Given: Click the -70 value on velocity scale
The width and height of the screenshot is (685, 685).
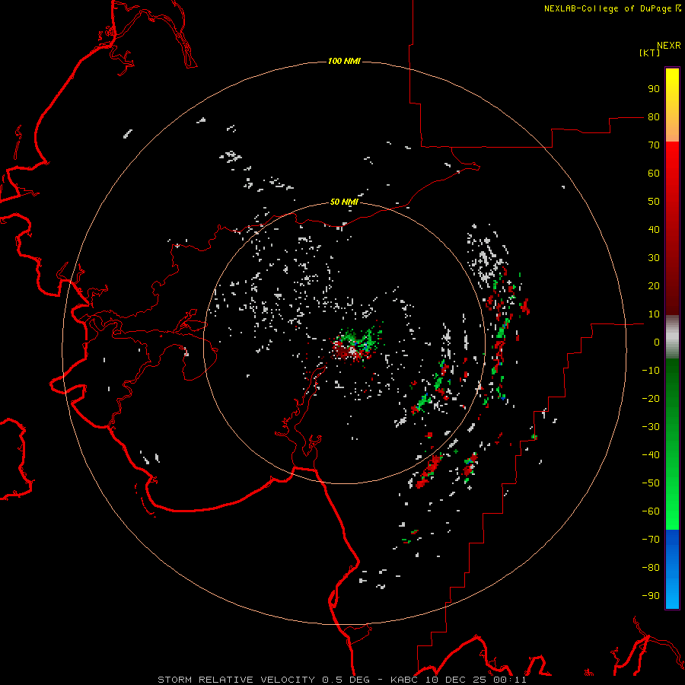Looking at the screenshot, I should tap(651, 540).
